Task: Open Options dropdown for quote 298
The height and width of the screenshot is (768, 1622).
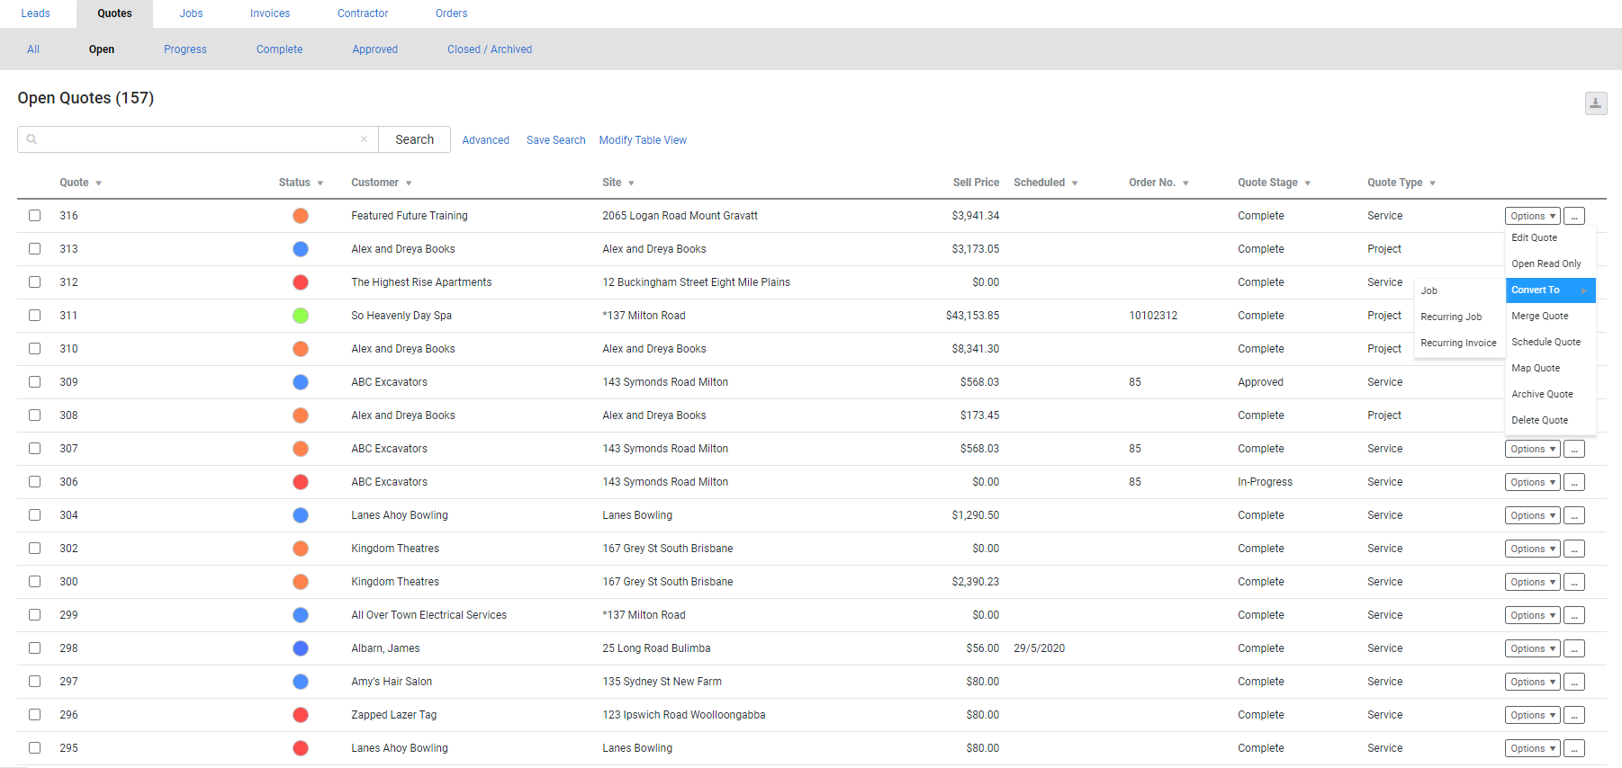Action: [x=1532, y=648]
